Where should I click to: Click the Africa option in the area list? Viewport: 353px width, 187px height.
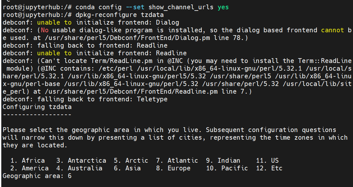(x=33, y=160)
